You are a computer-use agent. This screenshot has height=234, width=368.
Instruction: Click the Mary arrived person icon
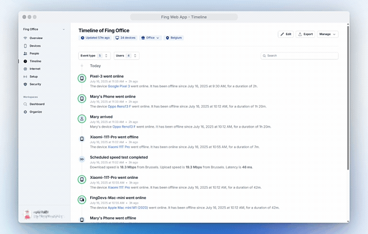pos(82,119)
